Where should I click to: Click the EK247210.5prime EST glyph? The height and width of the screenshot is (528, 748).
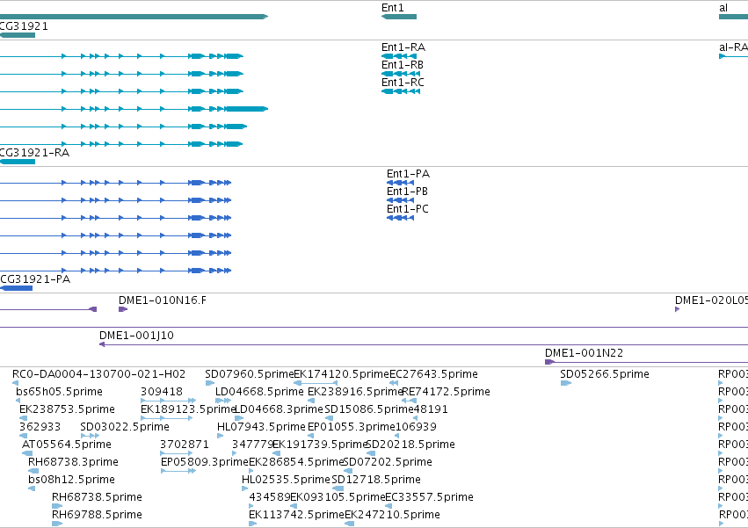(349, 524)
